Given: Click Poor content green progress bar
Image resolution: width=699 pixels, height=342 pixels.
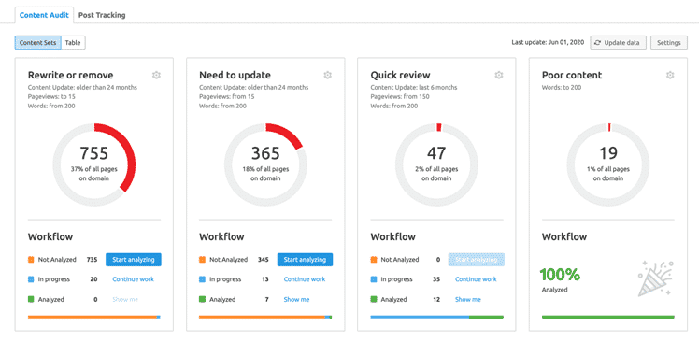Looking at the screenshot, I should tap(608, 317).
